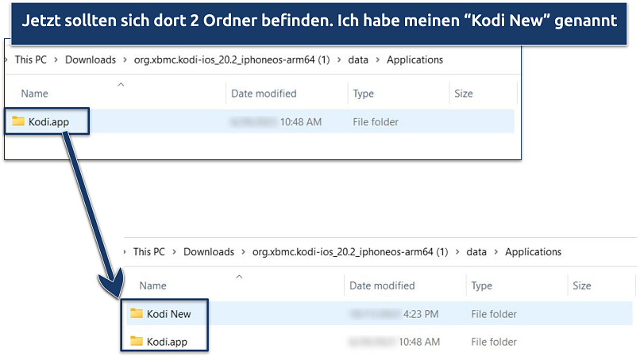This screenshot has width=640, height=356.
Task: Click 'File folder' type of lower Kodi.app row
Action: tap(494, 342)
